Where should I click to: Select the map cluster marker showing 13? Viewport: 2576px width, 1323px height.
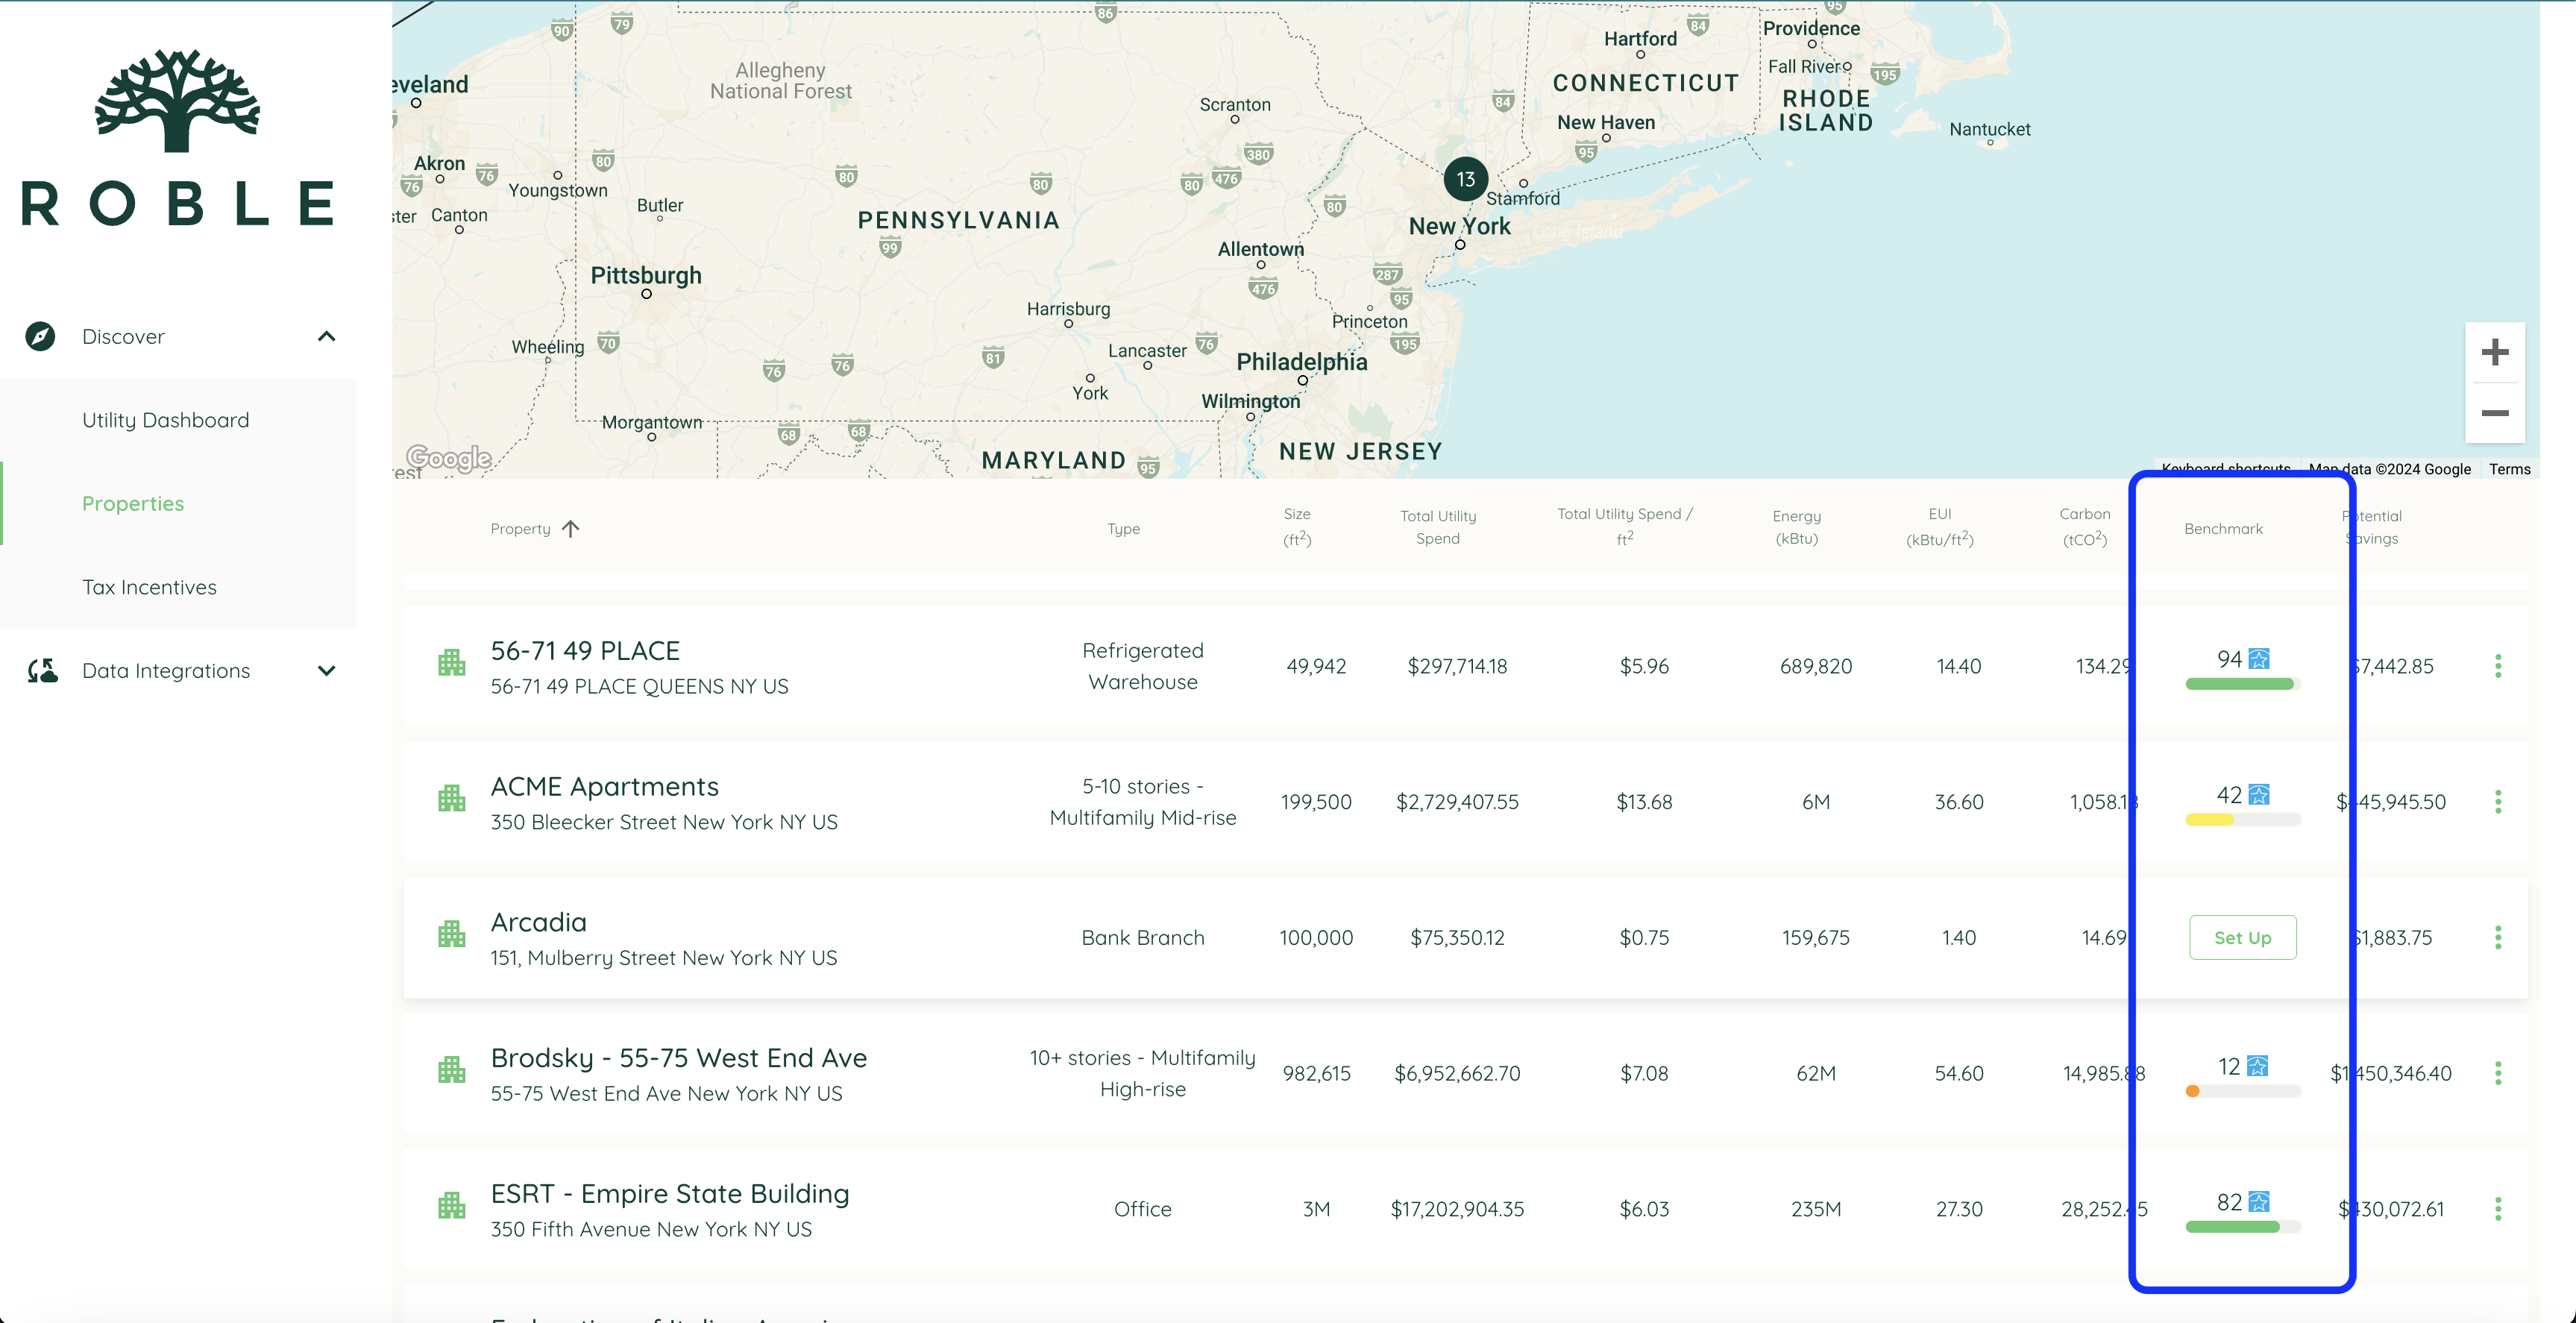pos(1465,179)
